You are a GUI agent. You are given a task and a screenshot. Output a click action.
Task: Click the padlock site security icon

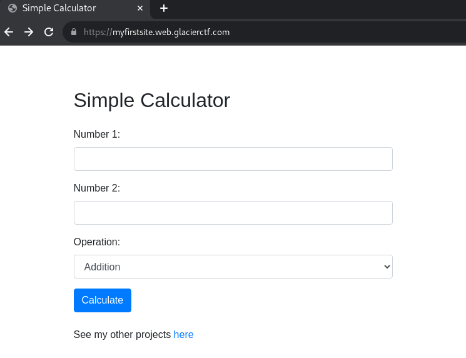coord(74,32)
